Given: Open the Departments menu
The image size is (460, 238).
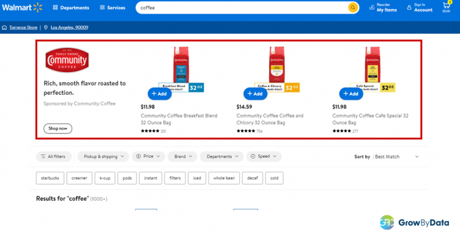Looking at the screenshot, I should point(71,8).
